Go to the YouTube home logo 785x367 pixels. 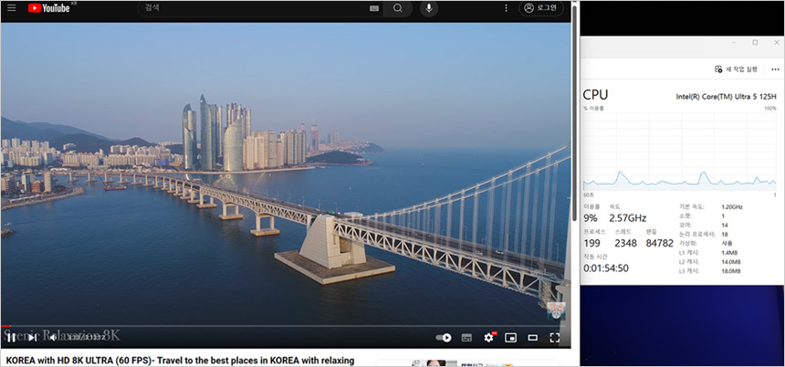pyautogui.click(x=49, y=8)
